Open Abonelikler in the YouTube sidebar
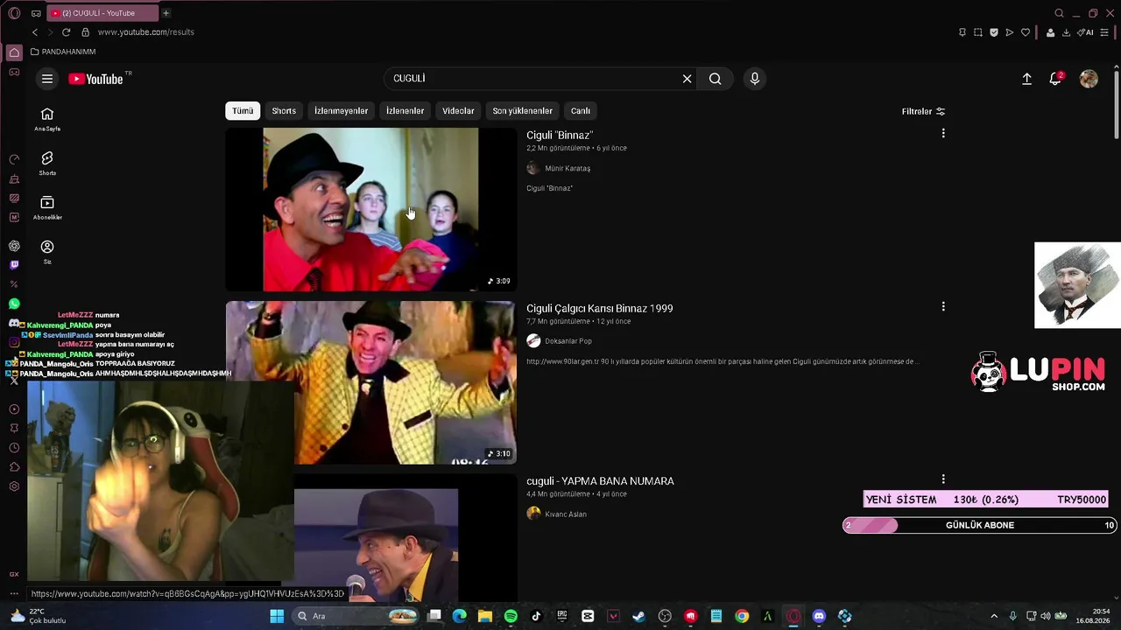The height and width of the screenshot is (630, 1121). [x=47, y=207]
